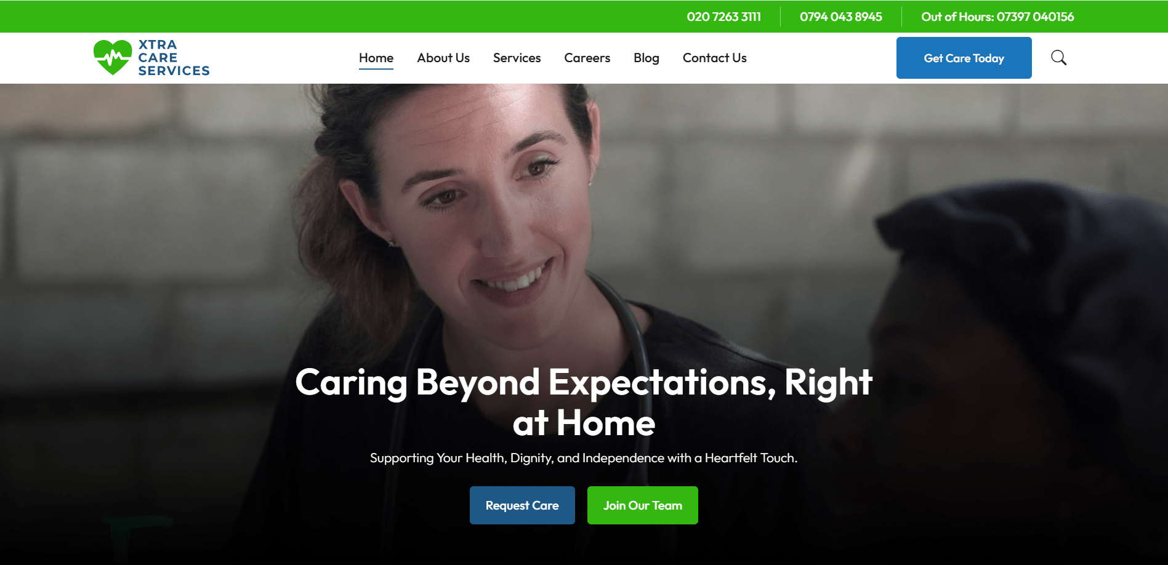This screenshot has width=1168, height=565.
Task: Open the Contact Us link
Action: pyautogui.click(x=715, y=58)
